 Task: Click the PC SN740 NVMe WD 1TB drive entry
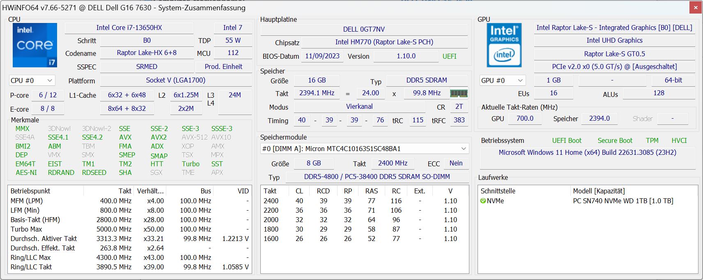pos(623,201)
